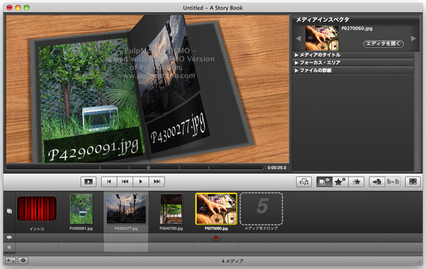Image resolution: width=426 pixels, height=269 pixels.
Task: Open the plus add menu in the status bar
Action: [x=11, y=260]
